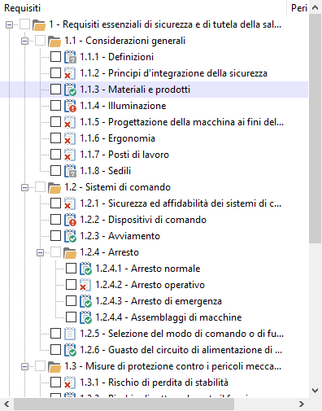Screen dimensions: 322x411
Task: Click the unknown-status icon of 1.1.8 Sedili
Action: coord(70,171)
